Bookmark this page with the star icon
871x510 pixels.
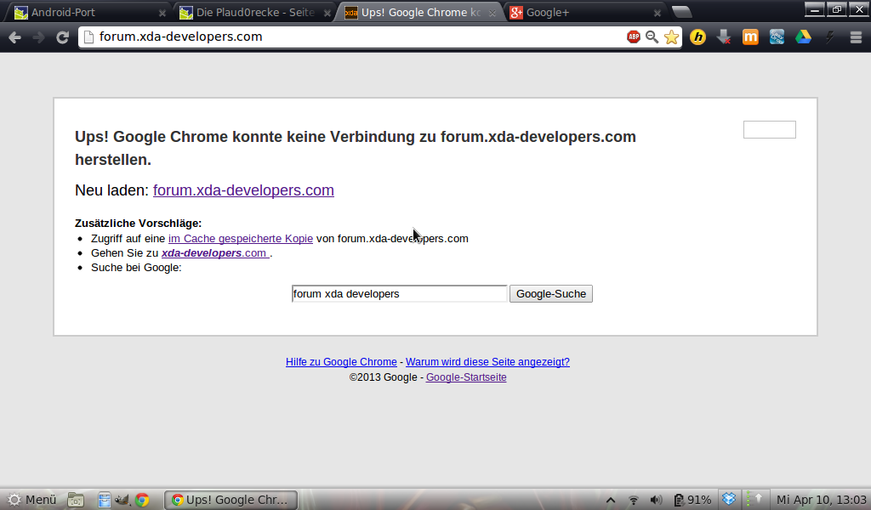coord(671,37)
